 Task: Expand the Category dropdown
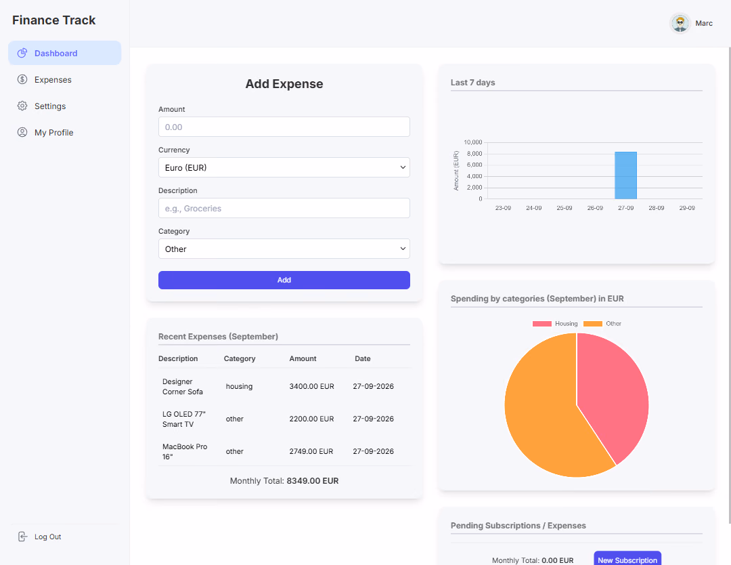click(x=284, y=249)
